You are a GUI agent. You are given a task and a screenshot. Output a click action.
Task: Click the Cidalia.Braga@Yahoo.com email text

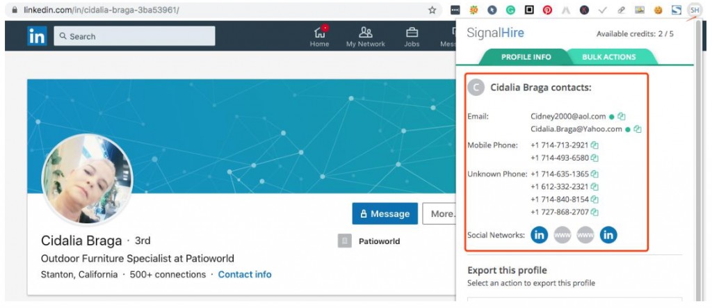[x=576, y=129]
